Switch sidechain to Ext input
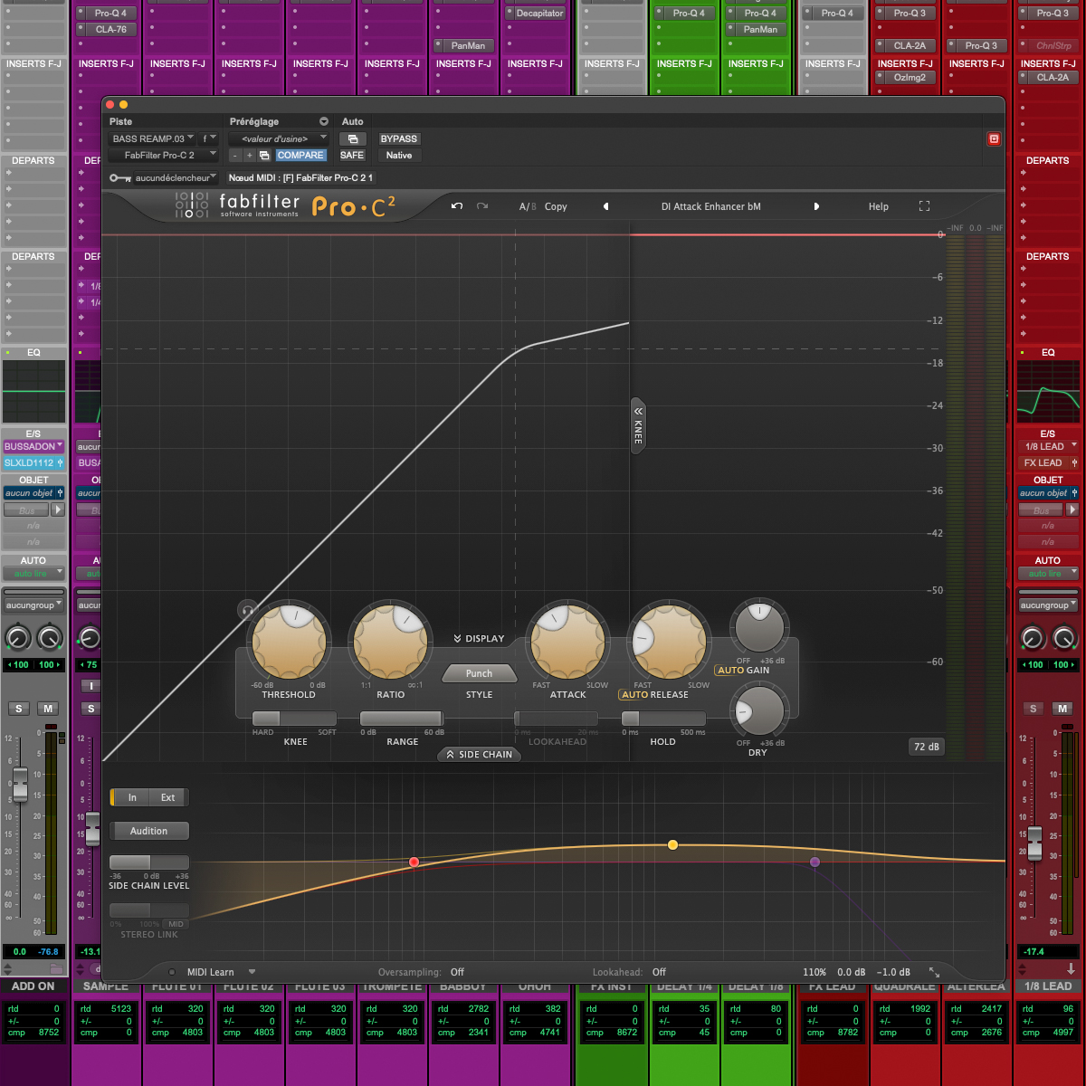 pos(168,797)
